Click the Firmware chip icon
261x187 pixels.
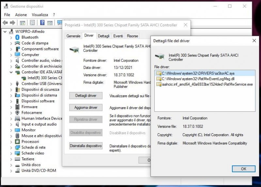click(17, 107)
